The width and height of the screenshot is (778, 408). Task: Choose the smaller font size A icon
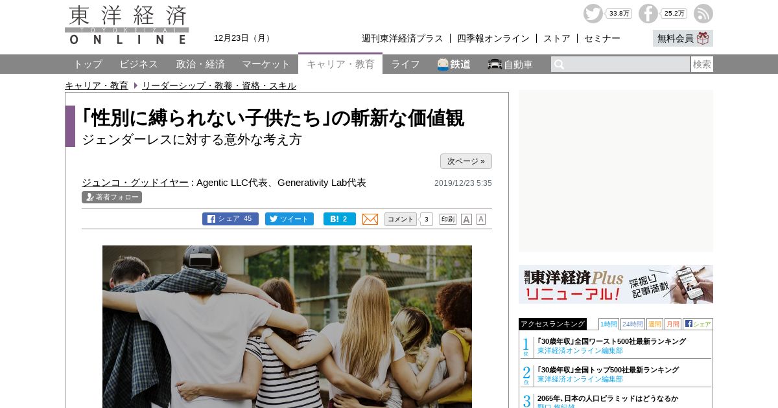[481, 220]
